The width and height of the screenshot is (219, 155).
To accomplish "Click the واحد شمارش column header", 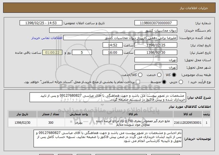I will (x=79, y=114).
